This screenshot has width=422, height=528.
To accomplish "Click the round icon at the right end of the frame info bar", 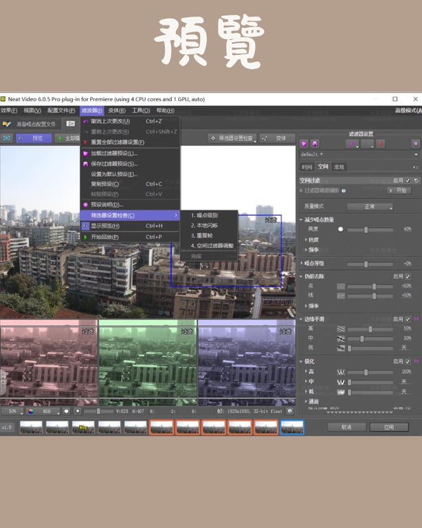I will coord(290,411).
